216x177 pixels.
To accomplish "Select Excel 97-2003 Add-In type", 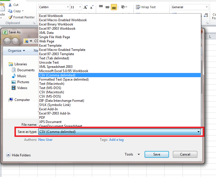I will [119, 113].
